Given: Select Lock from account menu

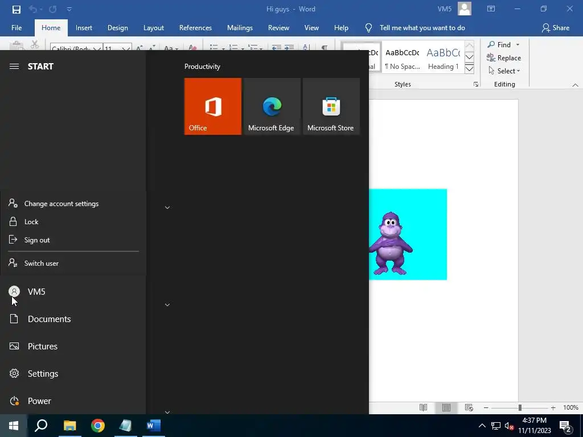Looking at the screenshot, I should (73, 222).
